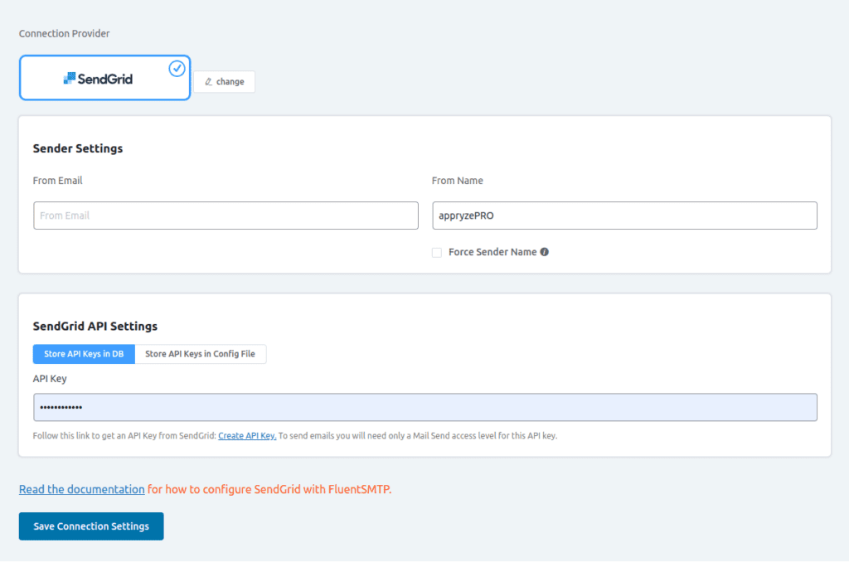Click the SendGrid logo icon
Viewport: 849px width, 562px height.
[x=70, y=79]
